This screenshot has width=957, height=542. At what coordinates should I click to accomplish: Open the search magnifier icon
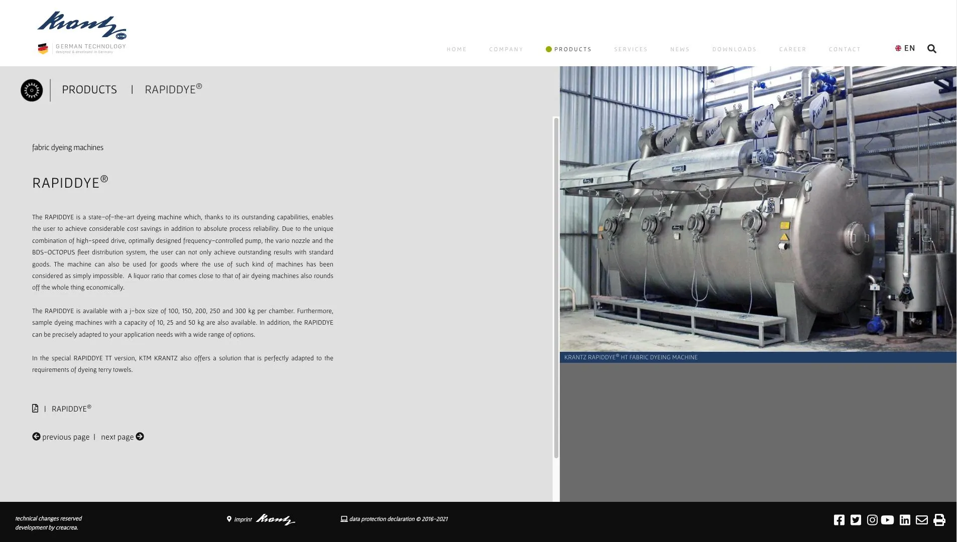tap(931, 49)
